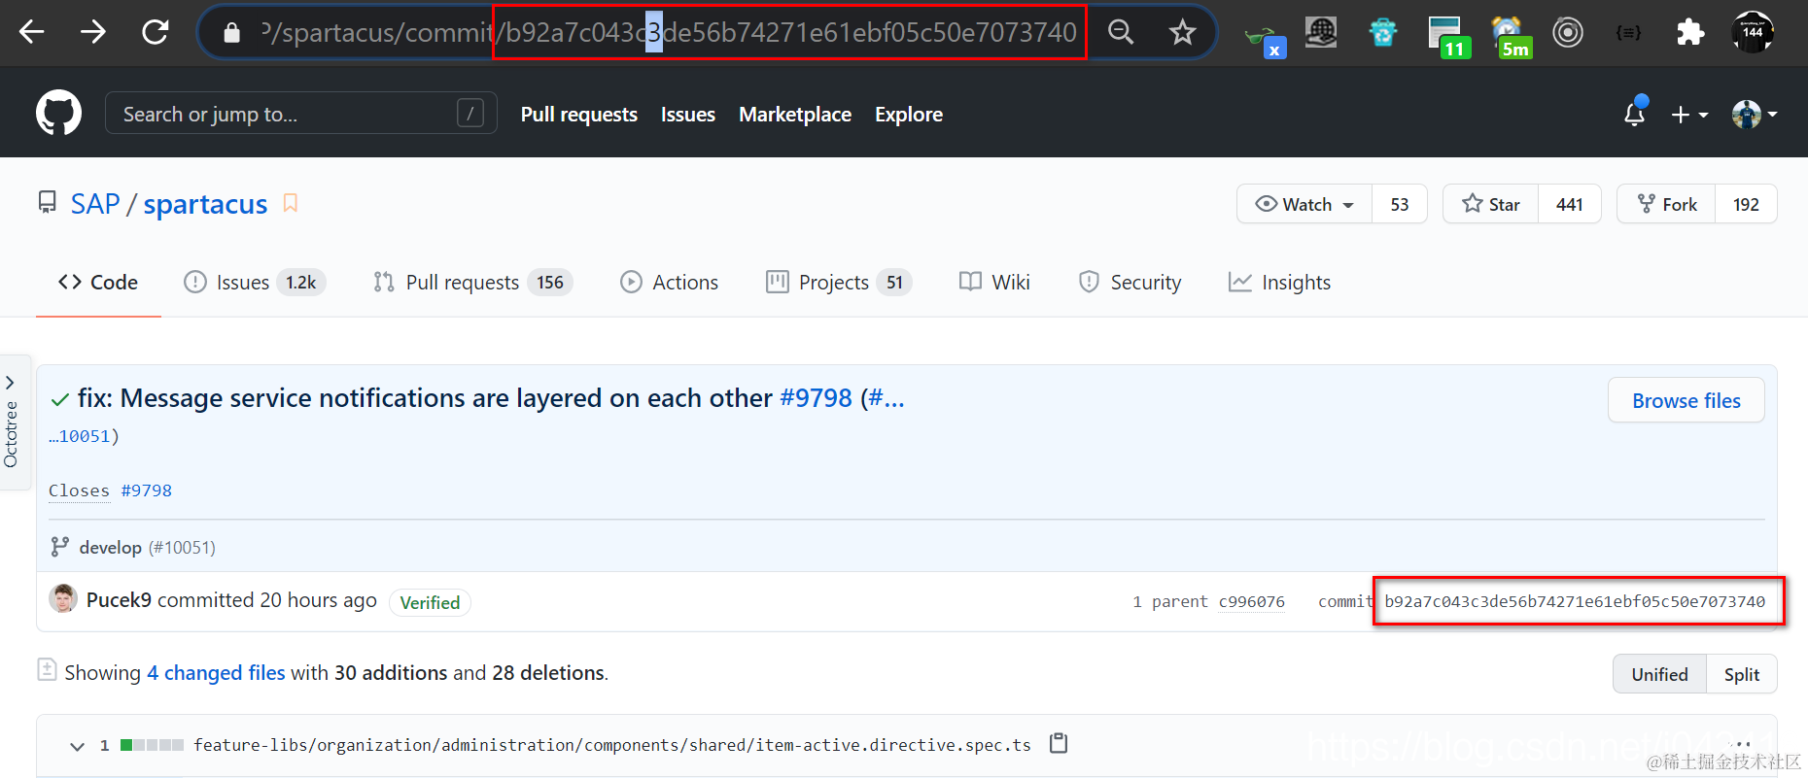
Task: Switch to the Actions tab
Action: click(x=669, y=283)
